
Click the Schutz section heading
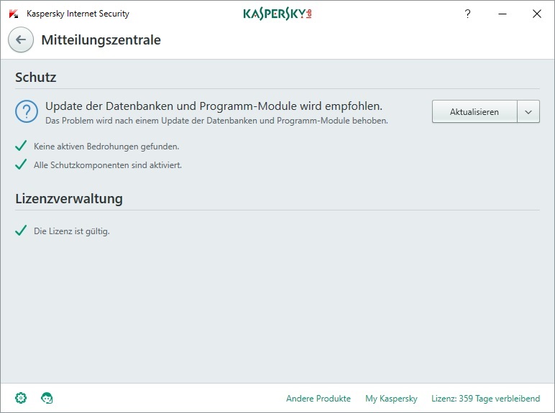tap(36, 77)
